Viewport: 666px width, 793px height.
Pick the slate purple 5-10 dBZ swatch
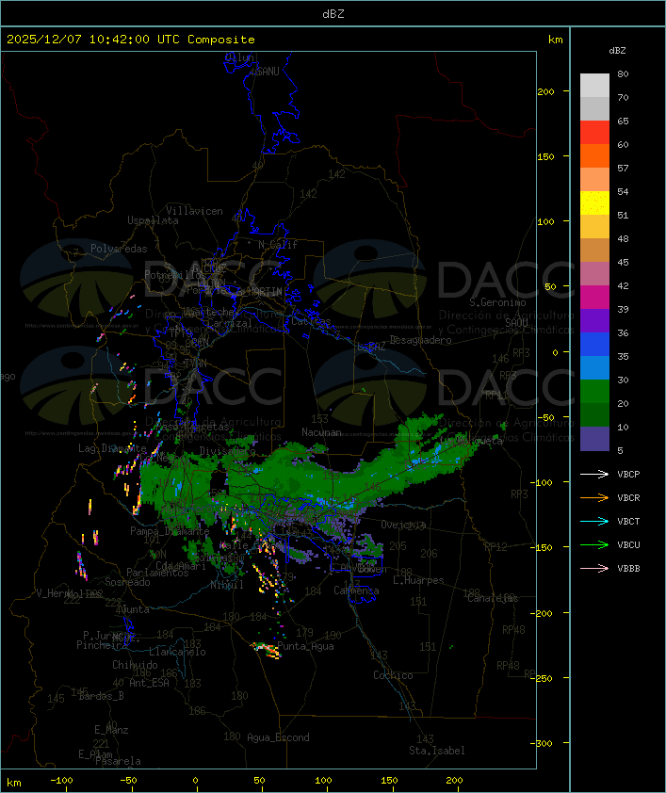(x=594, y=439)
